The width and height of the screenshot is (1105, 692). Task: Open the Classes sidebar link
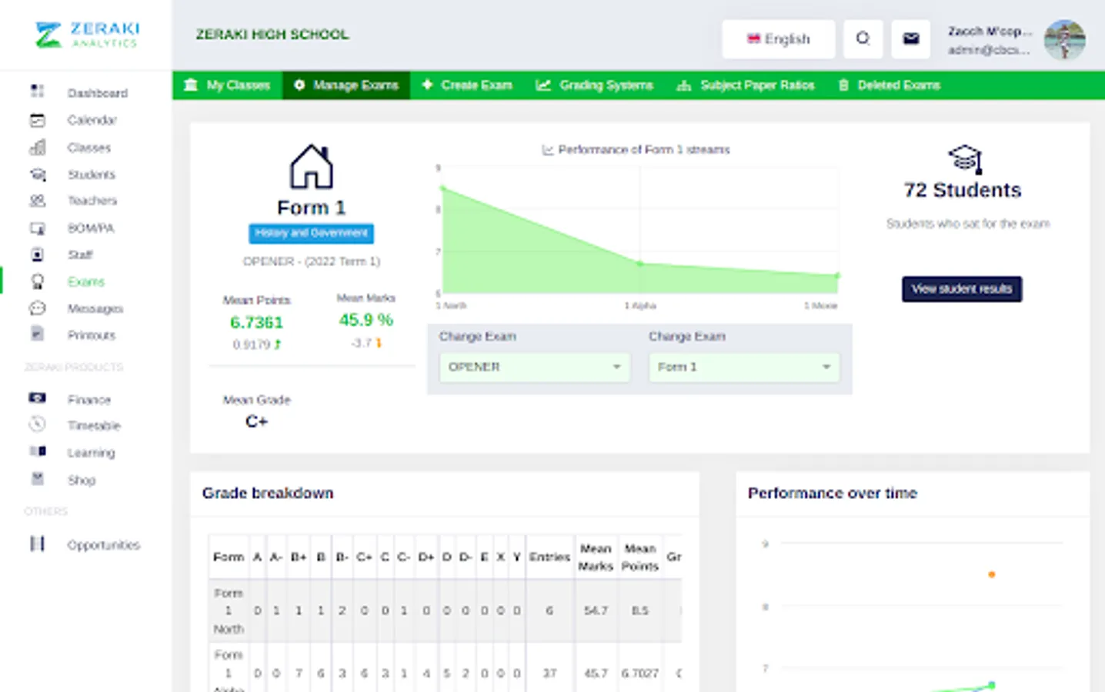[x=89, y=148]
